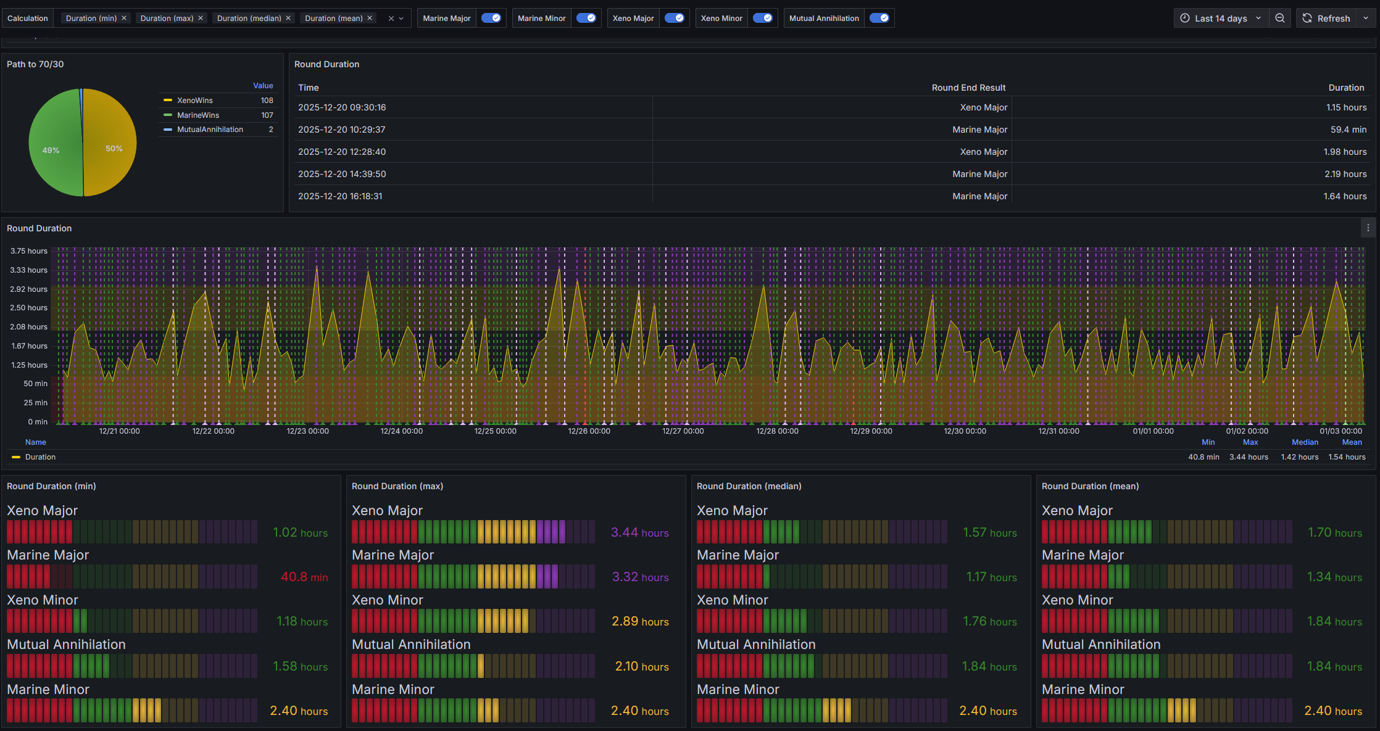Clear all Calculation selections
Viewport: 1380px width, 731px height.
pos(391,19)
